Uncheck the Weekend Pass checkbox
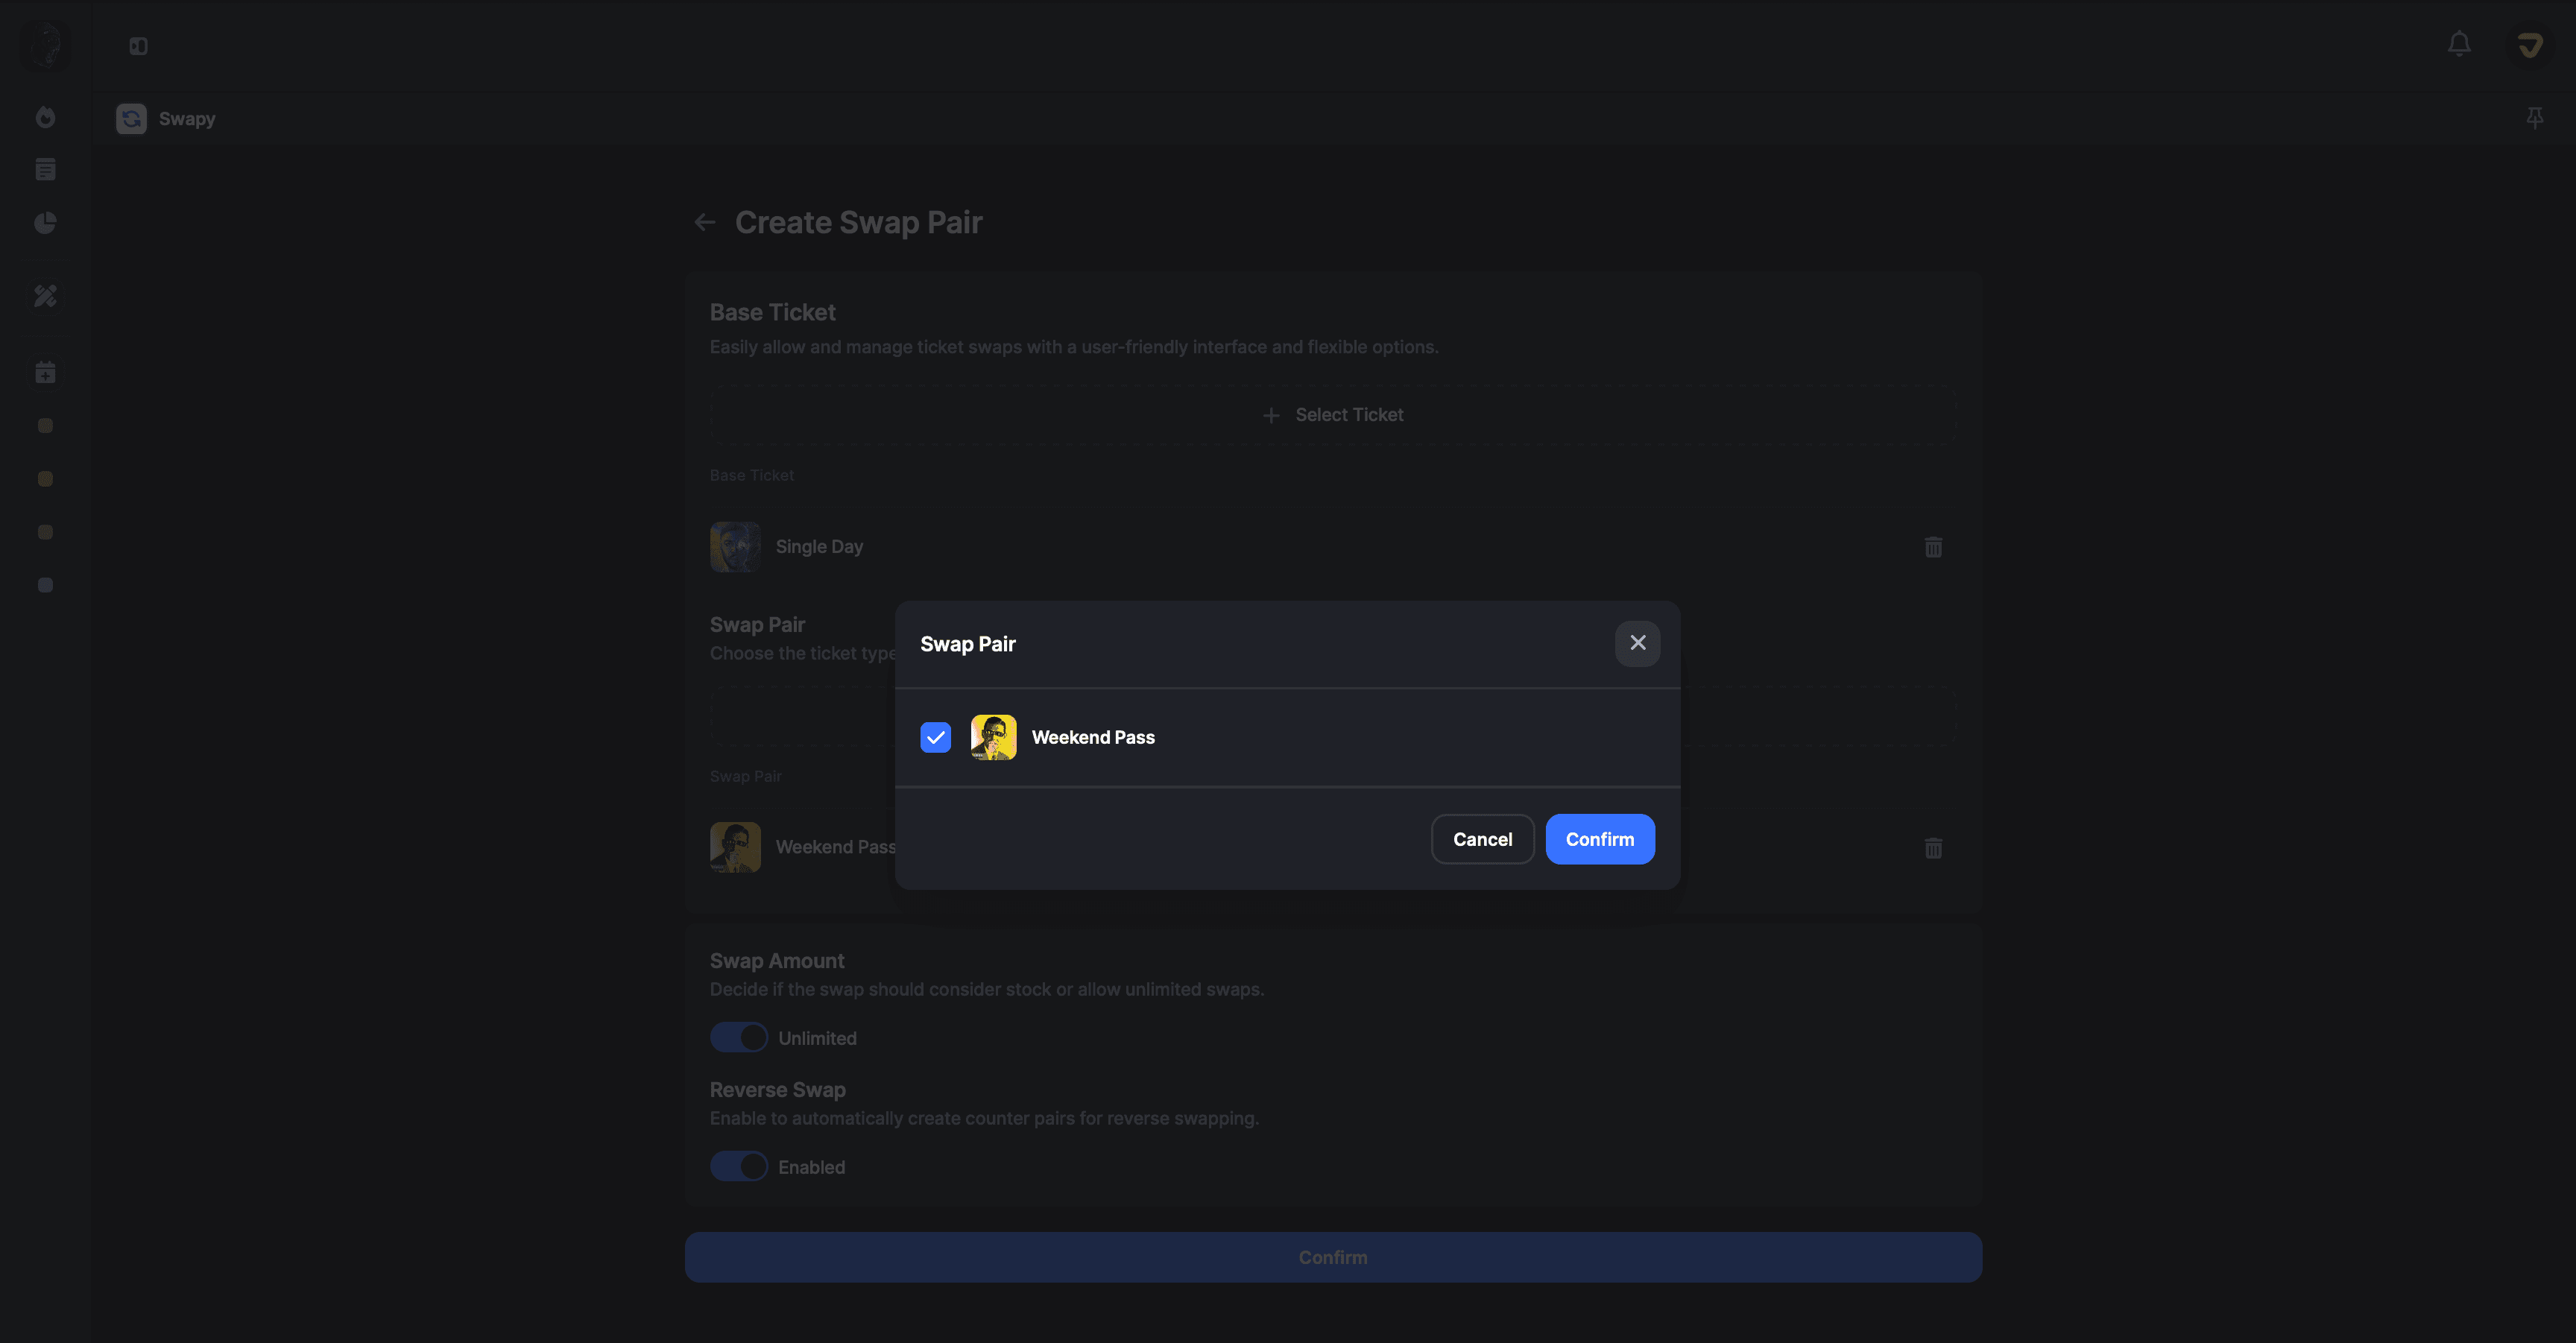2576x1343 pixels. click(x=935, y=737)
